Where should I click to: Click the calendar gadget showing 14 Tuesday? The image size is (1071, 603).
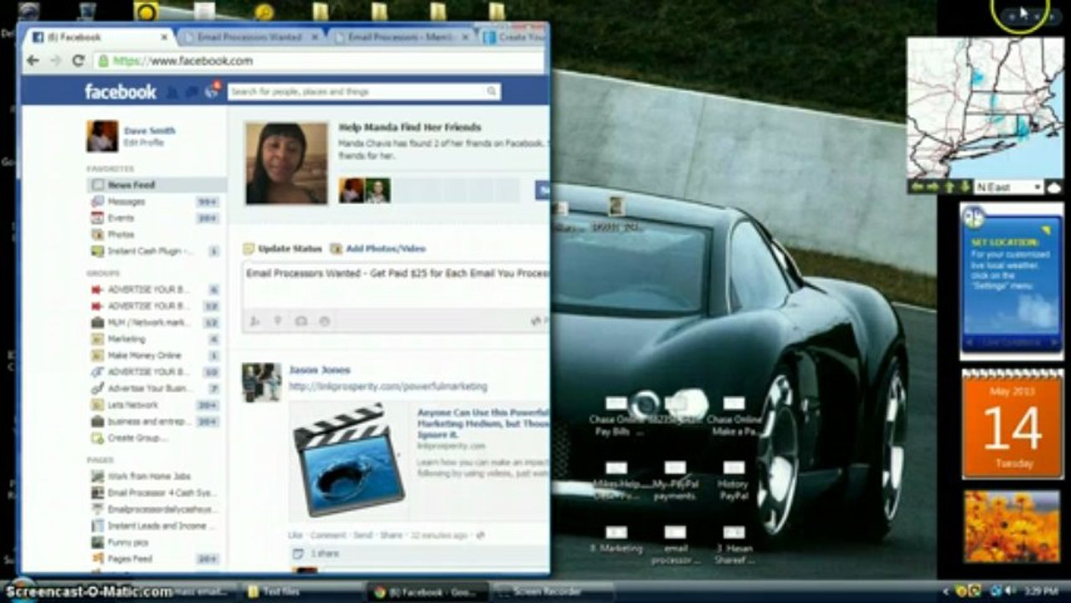[x=1012, y=425]
